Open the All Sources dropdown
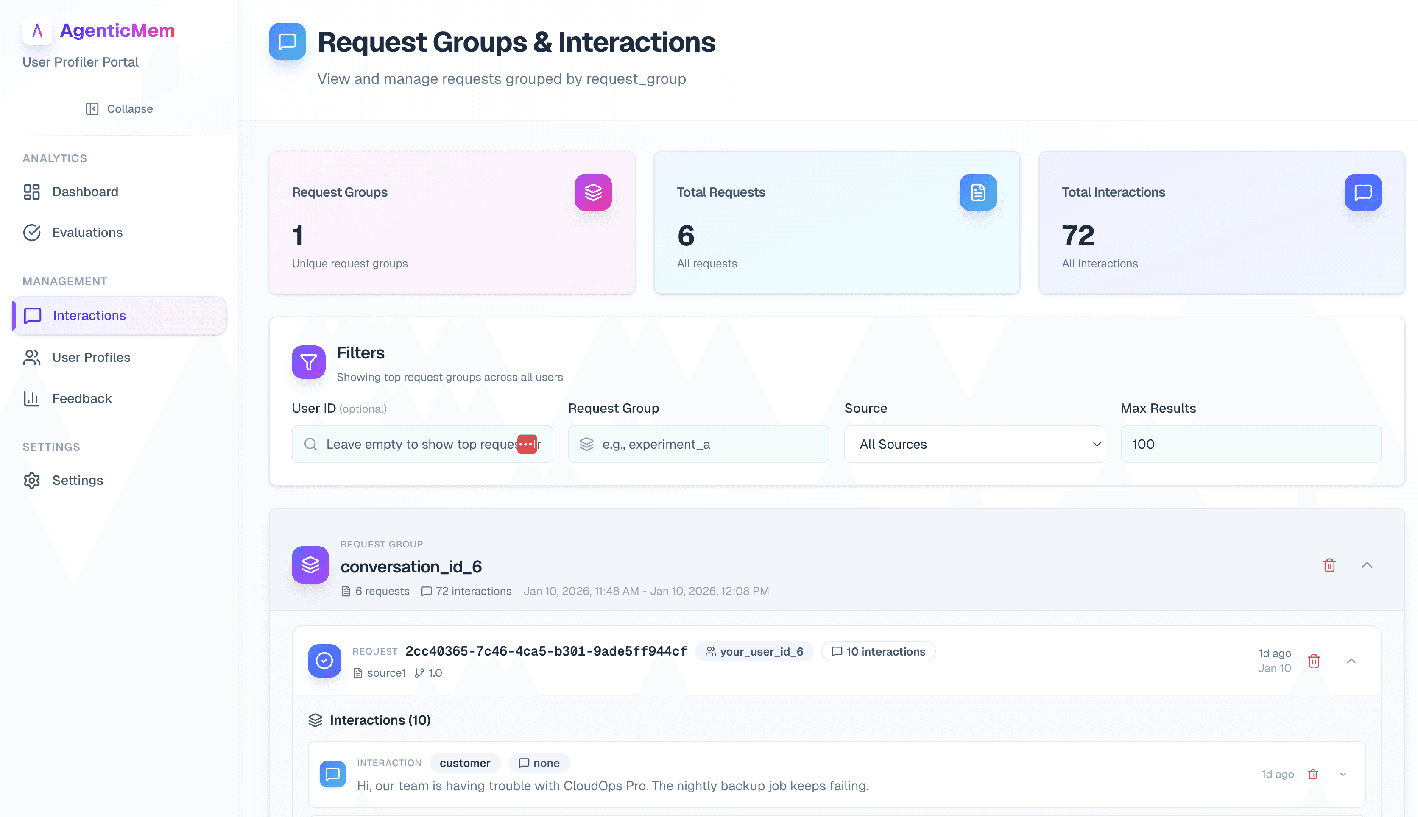The image size is (1418, 817). point(974,444)
